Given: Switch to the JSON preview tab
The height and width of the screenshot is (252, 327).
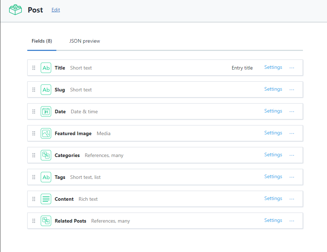Looking at the screenshot, I should [x=84, y=41].
